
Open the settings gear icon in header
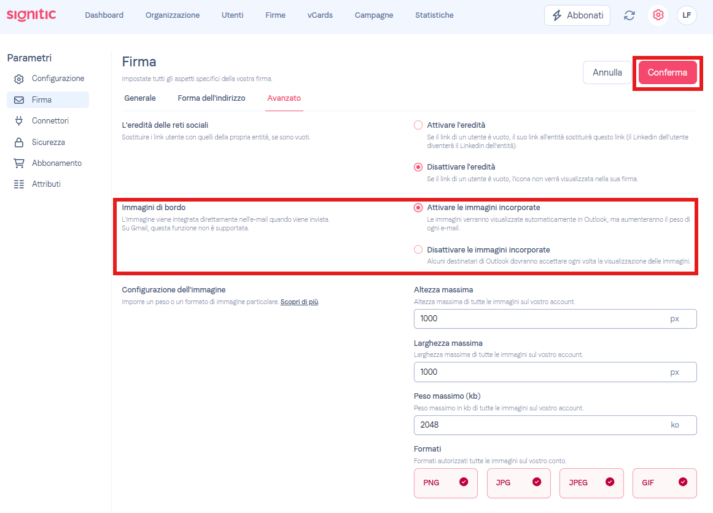click(658, 15)
